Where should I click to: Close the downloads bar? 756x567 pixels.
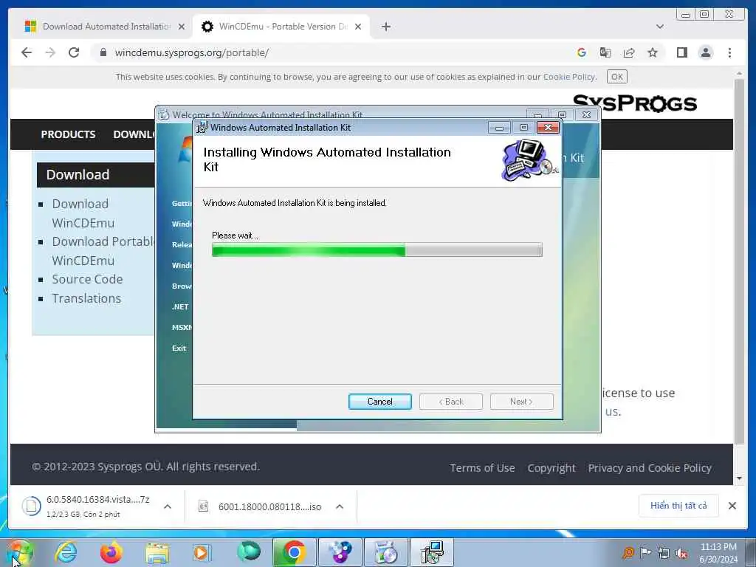coord(732,506)
